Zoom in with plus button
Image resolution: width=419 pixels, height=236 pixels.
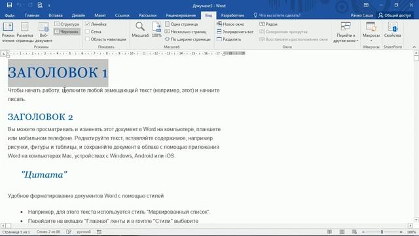tap(401, 232)
